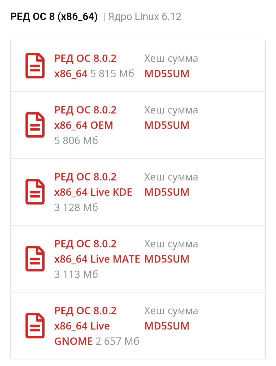
Task: Click the РЕД ОС 8 (x86_64) heading
Action: pos(54,17)
